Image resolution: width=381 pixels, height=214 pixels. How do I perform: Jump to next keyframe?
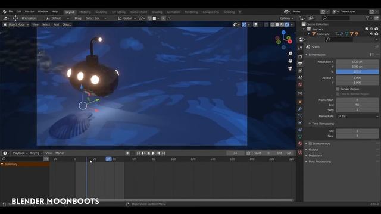pyautogui.click(x=158, y=153)
